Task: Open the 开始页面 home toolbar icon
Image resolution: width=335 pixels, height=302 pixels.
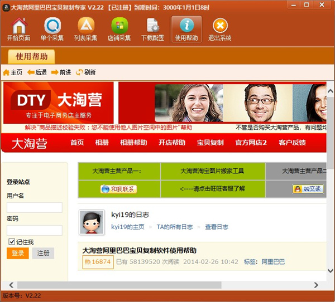Action: [19, 29]
